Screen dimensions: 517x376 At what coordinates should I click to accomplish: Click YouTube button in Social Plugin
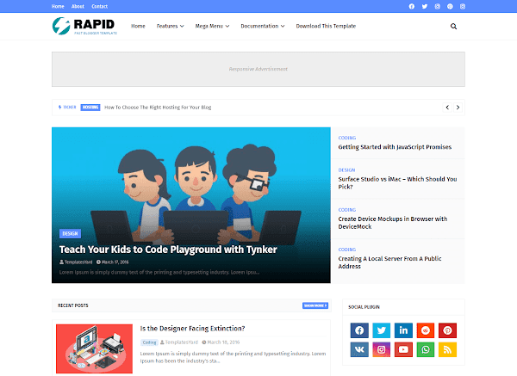point(403,349)
